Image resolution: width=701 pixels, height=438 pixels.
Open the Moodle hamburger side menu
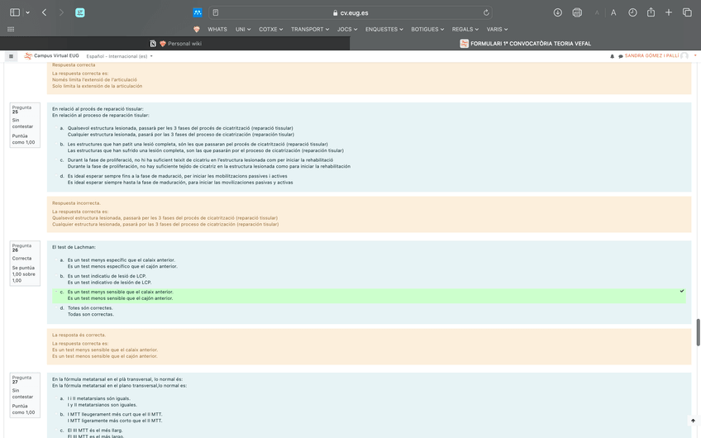pos(11,56)
